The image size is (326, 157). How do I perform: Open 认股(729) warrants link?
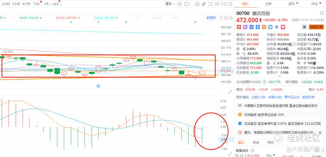coord(258,97)
